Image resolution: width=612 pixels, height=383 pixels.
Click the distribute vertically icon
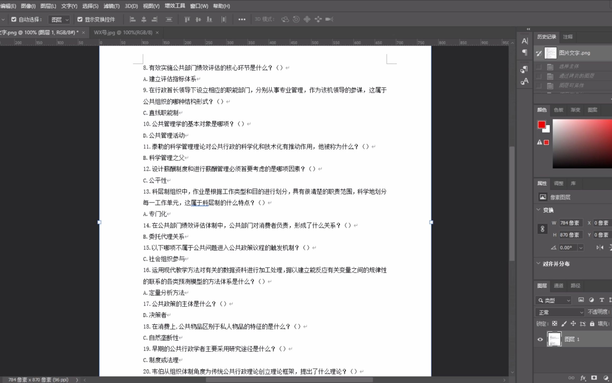(x=169, y=19)
